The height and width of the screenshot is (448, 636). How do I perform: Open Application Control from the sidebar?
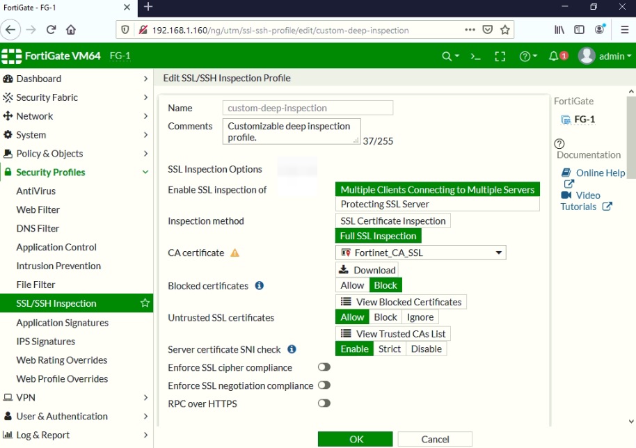click(x=55, y=246)
